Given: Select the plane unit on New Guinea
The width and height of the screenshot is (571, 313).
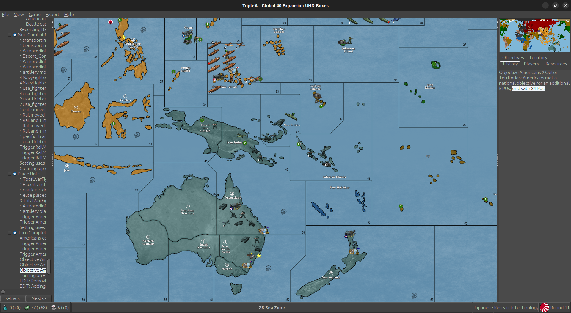Looking at the screenshot, I should pyautogui.click(x=241, y=136).
